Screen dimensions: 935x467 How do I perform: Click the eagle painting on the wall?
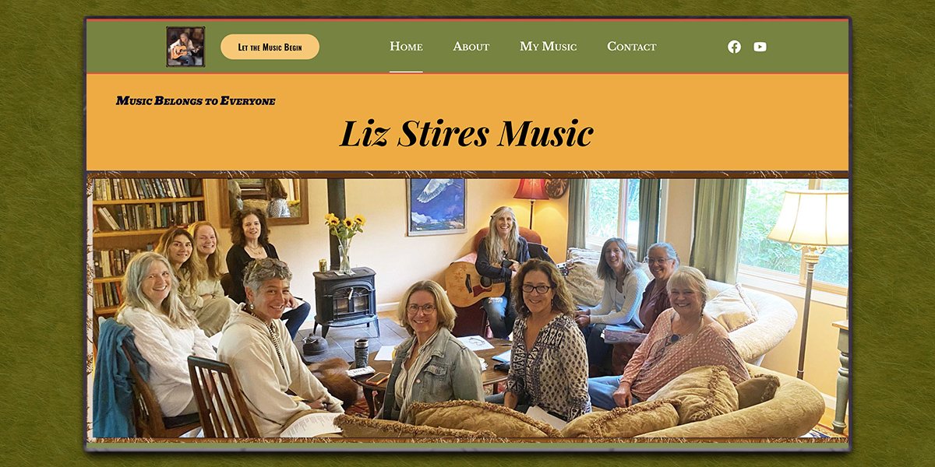point(436,206)
